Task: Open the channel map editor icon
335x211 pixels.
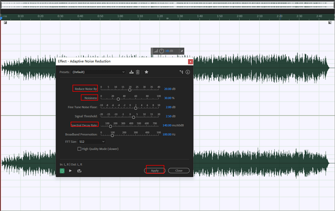Action: [x=181, y=72]
